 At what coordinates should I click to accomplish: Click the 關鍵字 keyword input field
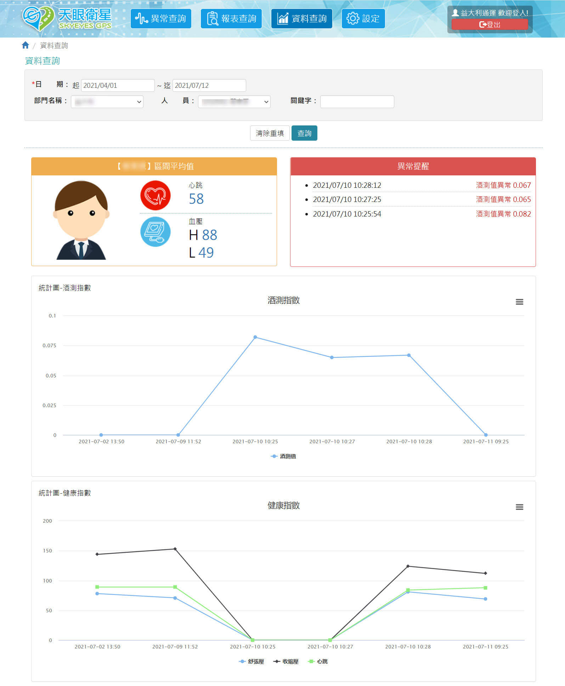click(x=357, y=102)
